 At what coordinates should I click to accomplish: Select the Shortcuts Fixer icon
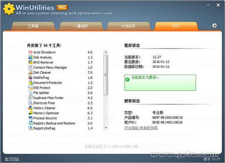(x=30, y=103)
